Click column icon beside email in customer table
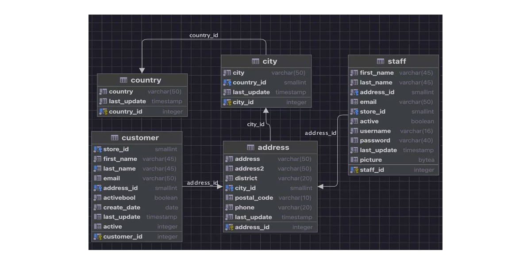This screenshot has width=531, height=265. click(x=98, y=178)
